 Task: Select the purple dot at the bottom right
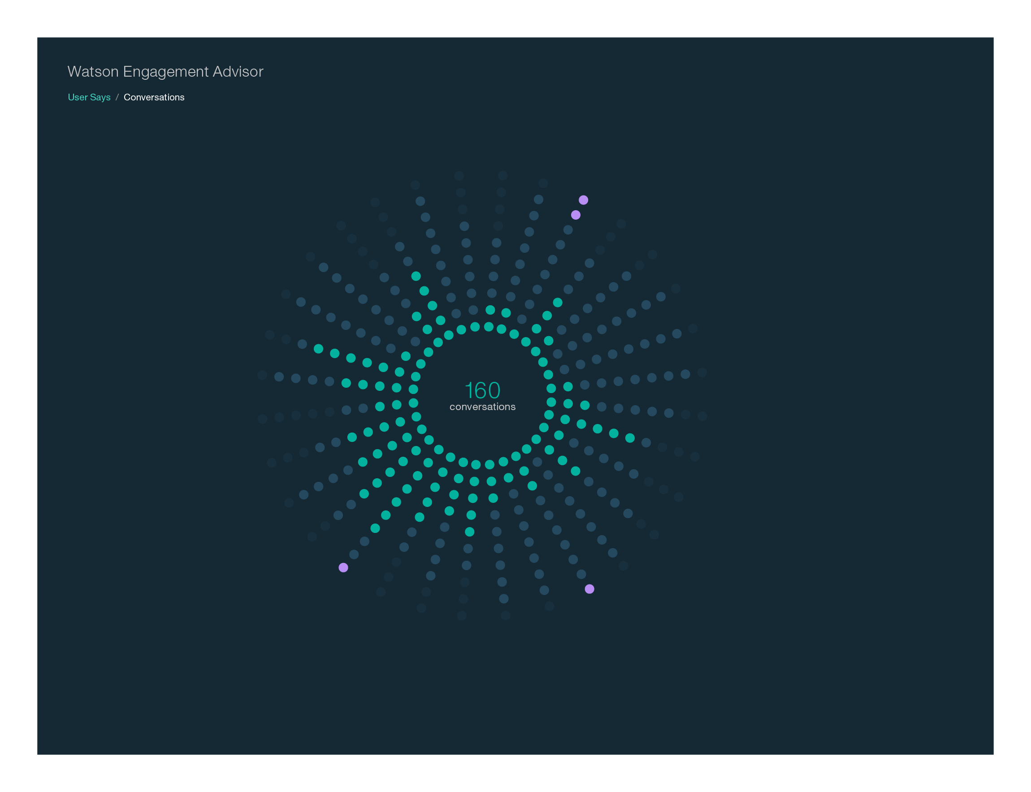click(x=589, y=589)
